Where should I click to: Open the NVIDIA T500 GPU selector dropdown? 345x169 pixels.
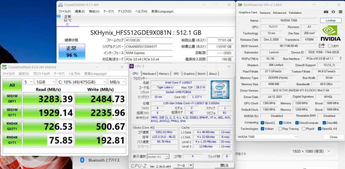[x=268, y=137]
